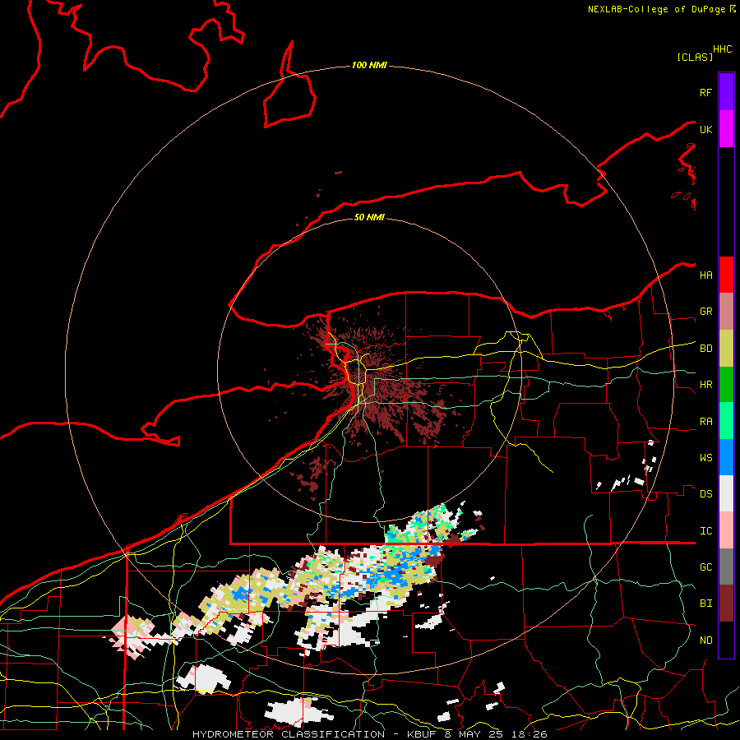Click the RA legend label

(705, 422)
